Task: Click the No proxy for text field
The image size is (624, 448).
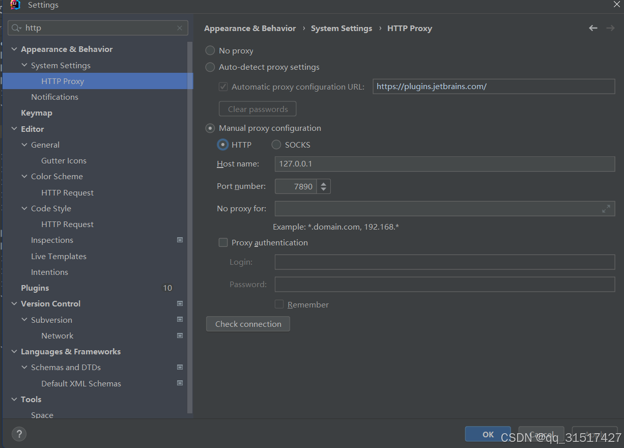Action: [445, 209]
